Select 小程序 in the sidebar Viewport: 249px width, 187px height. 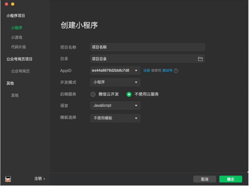coord(17,28)
